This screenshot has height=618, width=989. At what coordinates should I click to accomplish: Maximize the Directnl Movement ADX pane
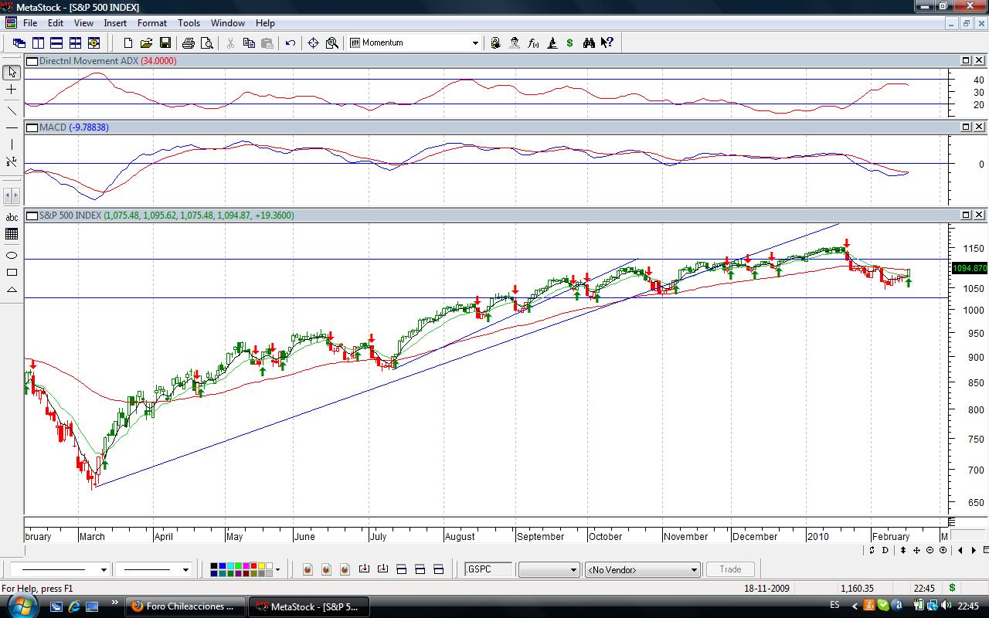coord(966,60)
